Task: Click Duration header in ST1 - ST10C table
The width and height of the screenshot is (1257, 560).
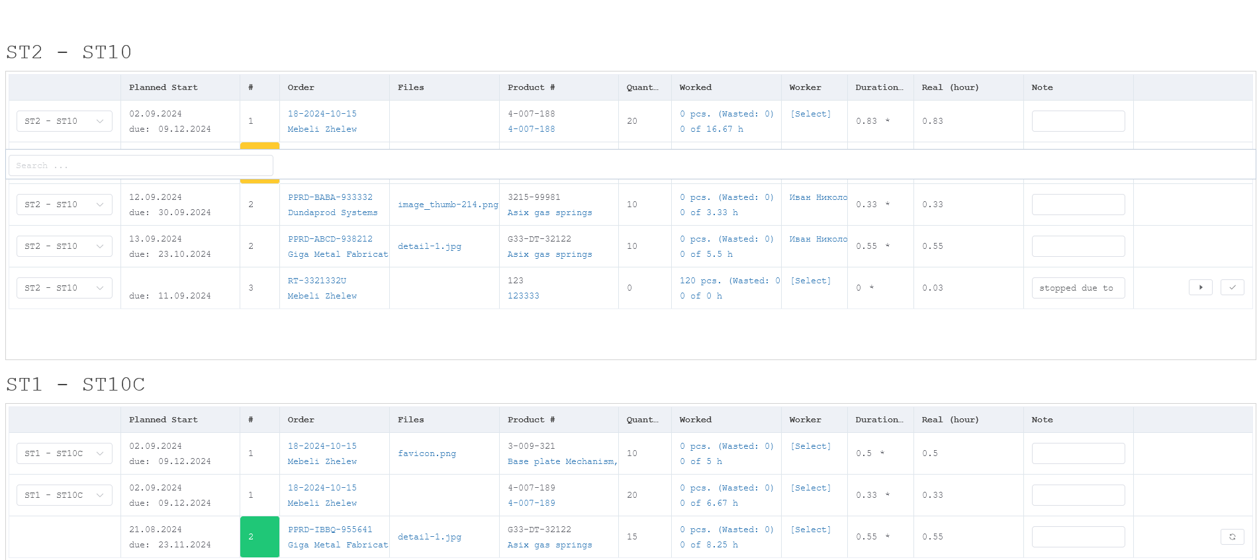Action: coord(879,420)
